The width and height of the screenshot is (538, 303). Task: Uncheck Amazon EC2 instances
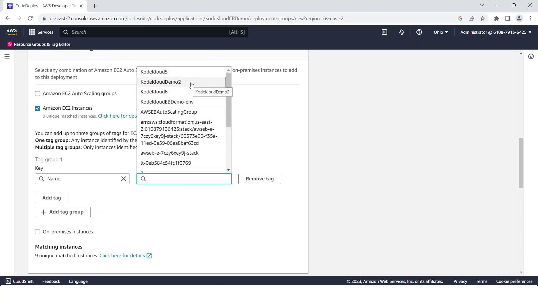38,108
